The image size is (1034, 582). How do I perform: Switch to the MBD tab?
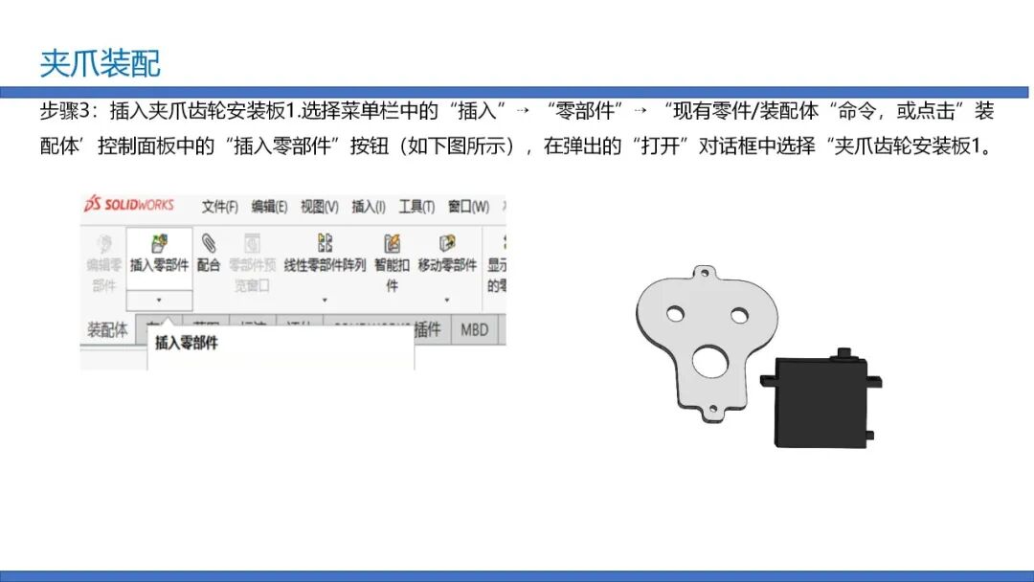pos(475,329)
